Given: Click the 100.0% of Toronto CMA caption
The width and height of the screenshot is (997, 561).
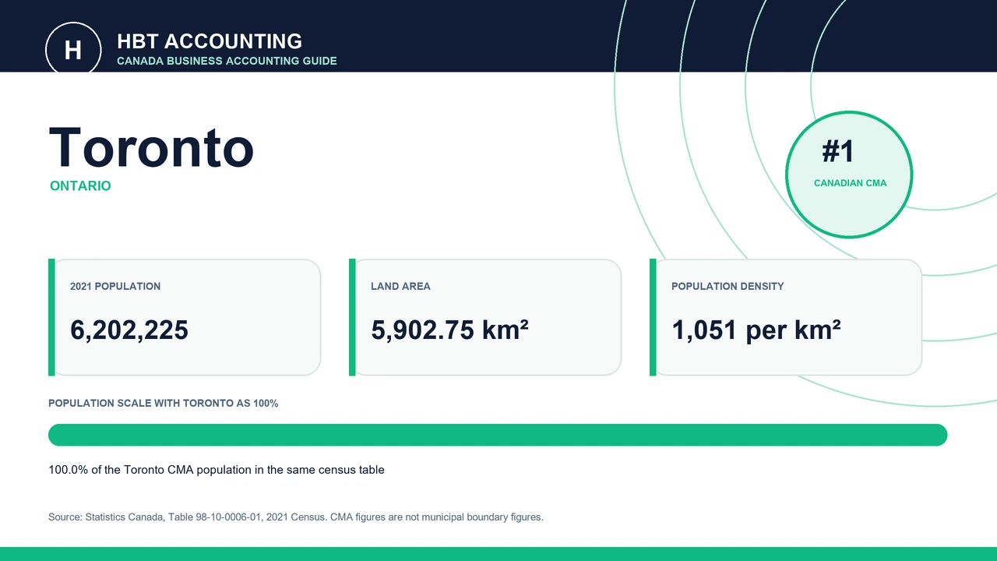Looking at the screenshot, I should pos(217,470).
